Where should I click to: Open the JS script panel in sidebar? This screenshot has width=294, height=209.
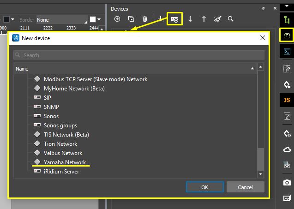[287, 100]
